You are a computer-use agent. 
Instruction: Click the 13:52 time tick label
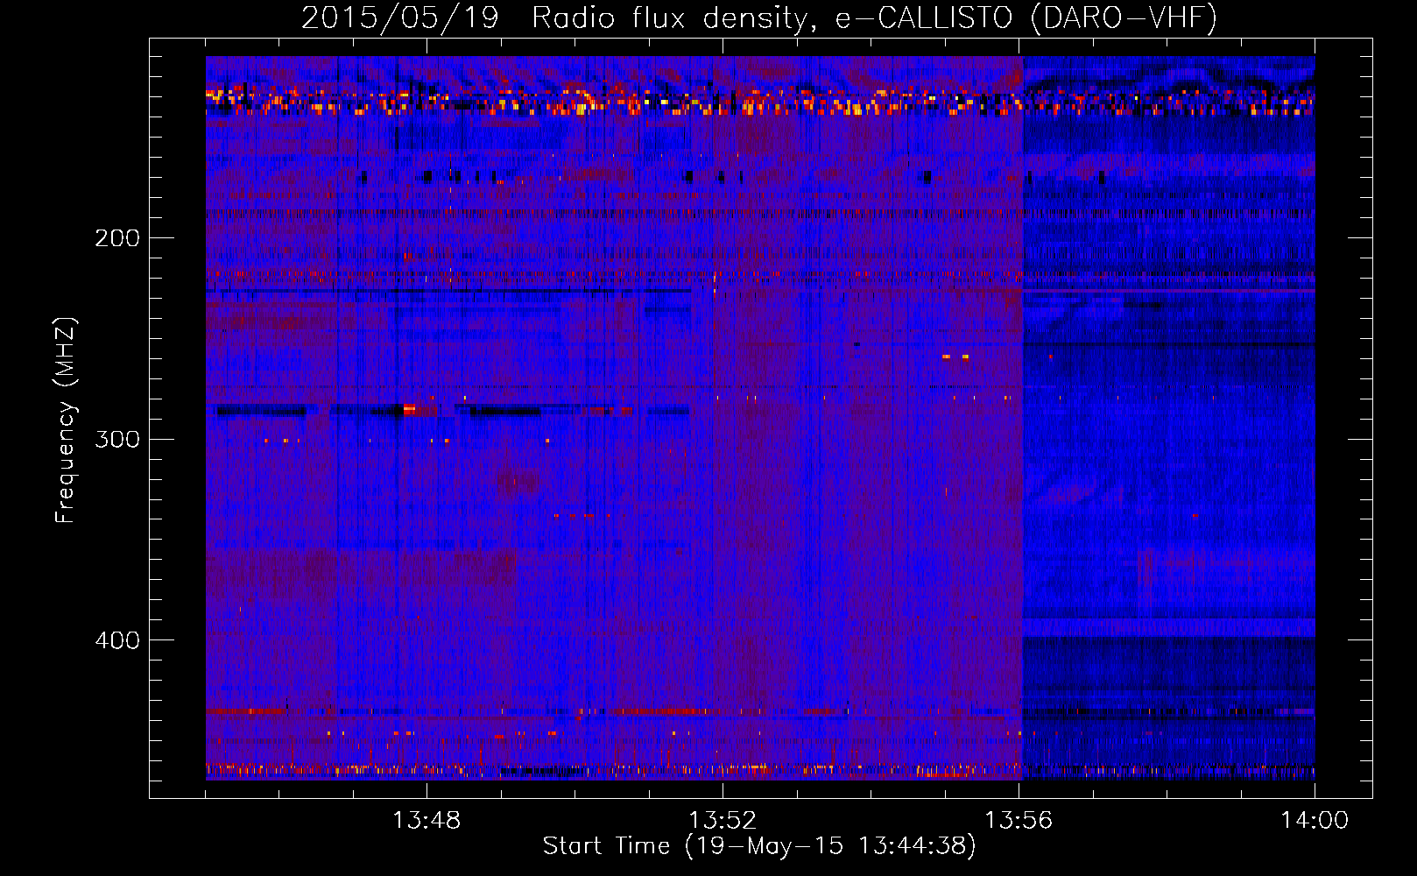723,821
